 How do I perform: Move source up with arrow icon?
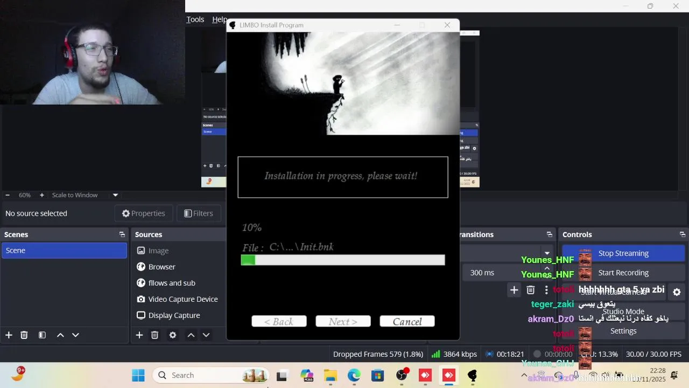tap(191, 335)
